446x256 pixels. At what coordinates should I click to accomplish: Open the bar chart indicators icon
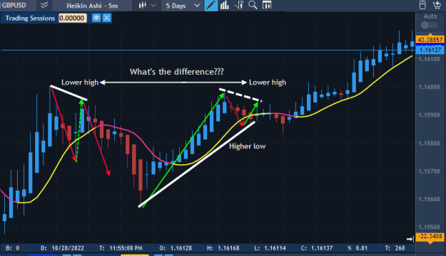pos(225,5)
